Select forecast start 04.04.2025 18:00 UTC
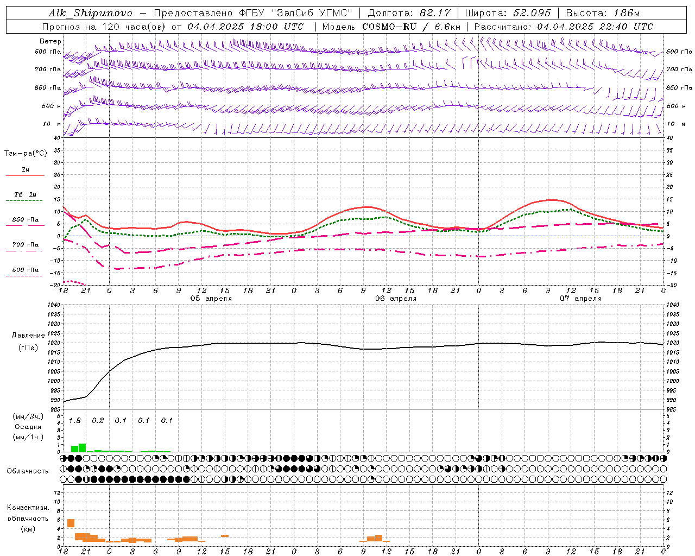 (245, 27)
